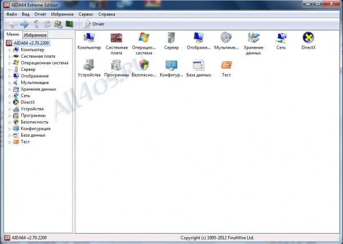Image resolution: width=343 pixels, height=244 pixels.
Task: Open the Безопасно... shield icon
Action: pyautogui.click(x=143, y=69)
